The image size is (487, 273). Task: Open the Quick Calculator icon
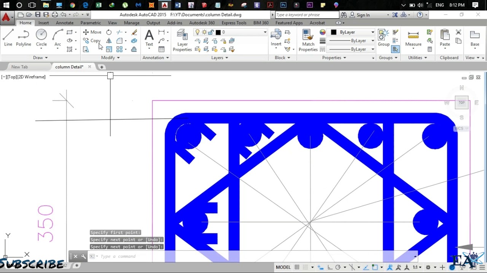click(430, 49)
